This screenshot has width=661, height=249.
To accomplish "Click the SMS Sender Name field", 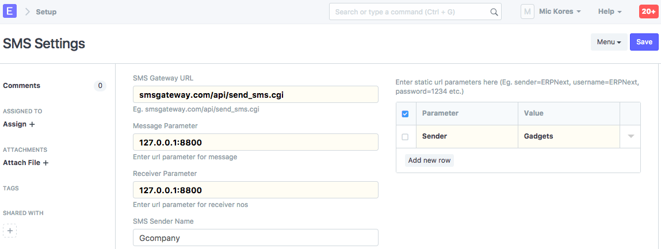I will tap(255, 237).
